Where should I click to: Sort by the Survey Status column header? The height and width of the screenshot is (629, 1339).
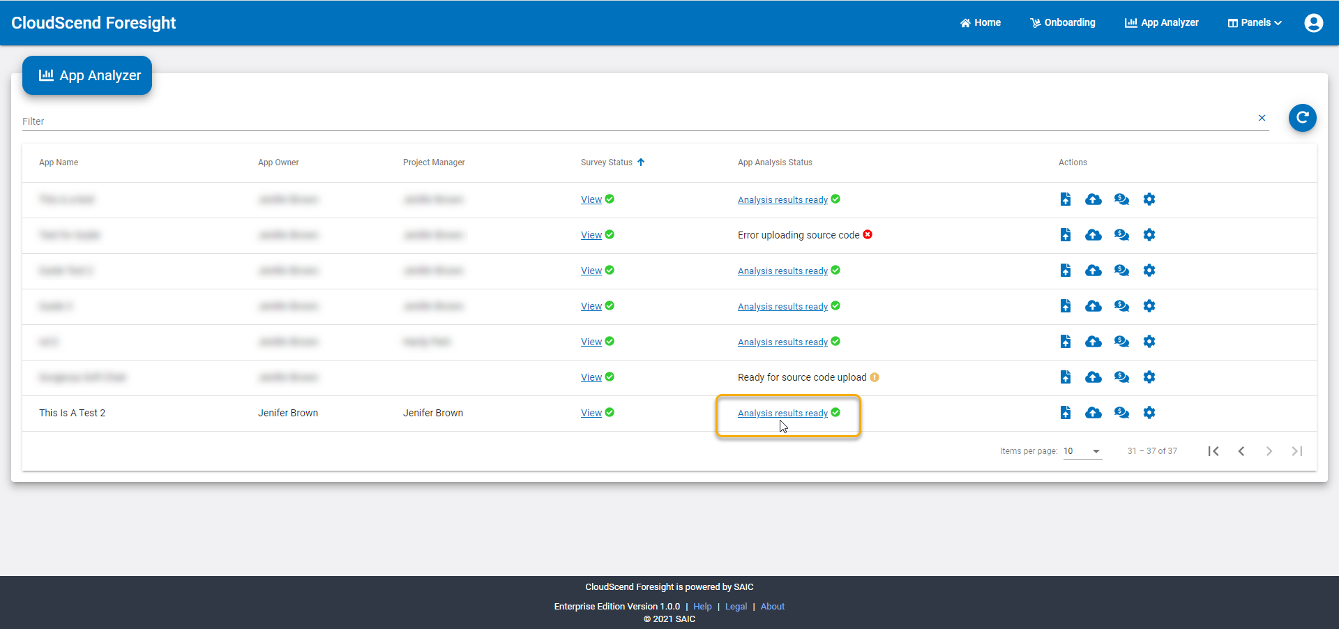(x=607, y=162)
